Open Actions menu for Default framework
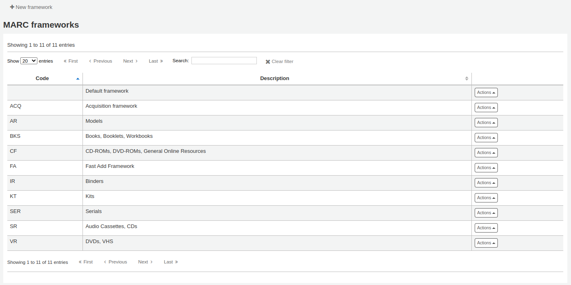 486,93
